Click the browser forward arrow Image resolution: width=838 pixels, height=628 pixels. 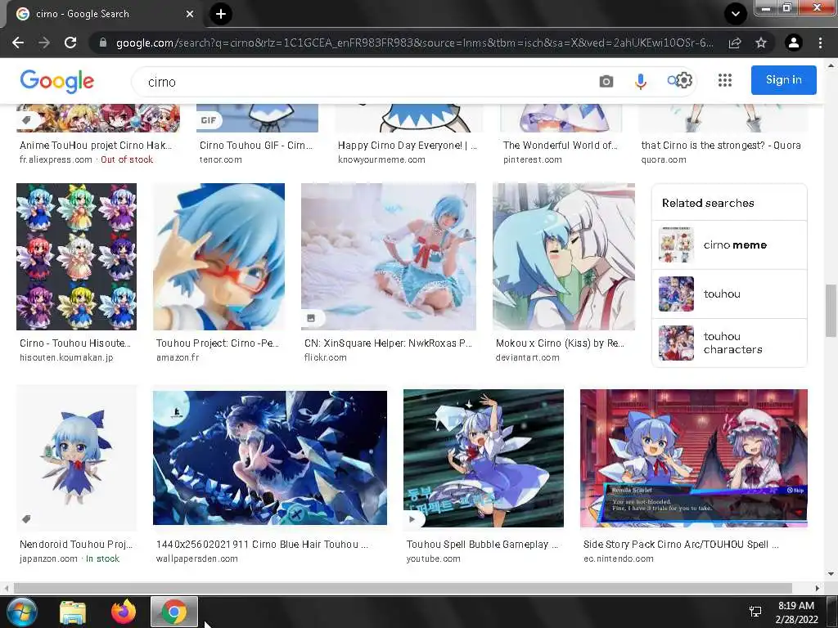point(44,43)
